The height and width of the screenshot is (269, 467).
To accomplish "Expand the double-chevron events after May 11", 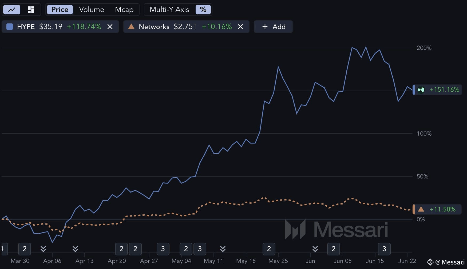I will pos(223,249).
